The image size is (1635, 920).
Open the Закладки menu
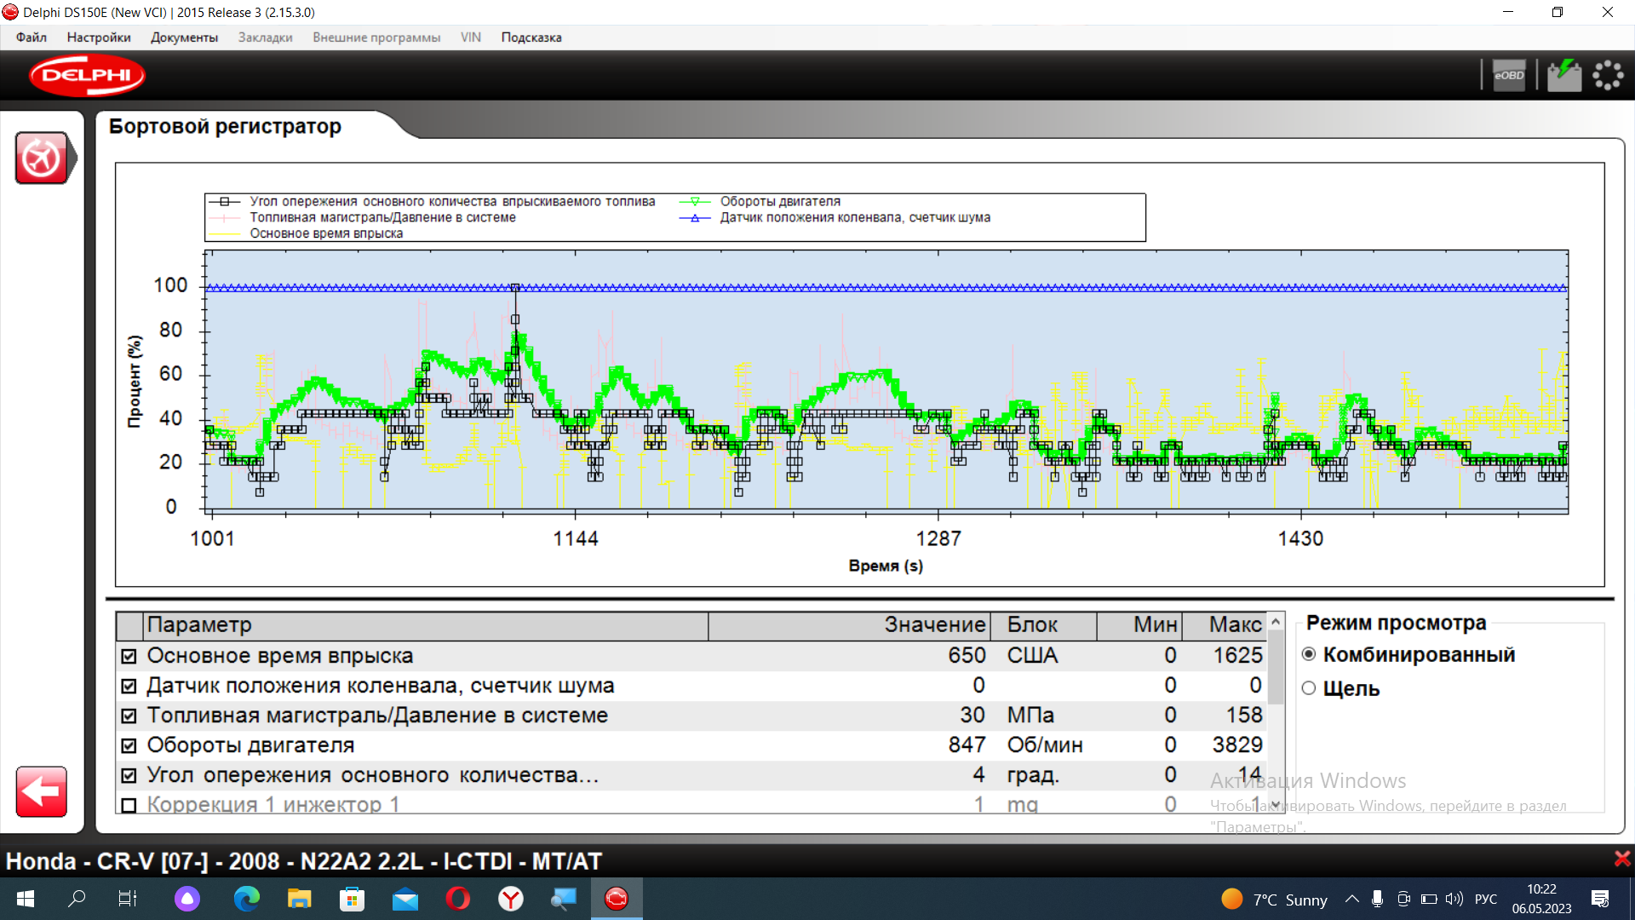[x=265, y=37]
